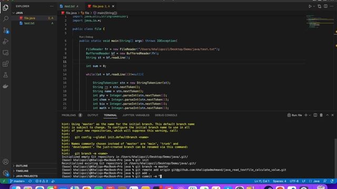Change the LF end of line selector
337x189 pixels.
point(304,181)
